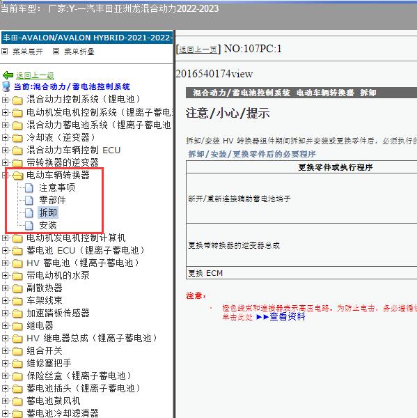
Task: Open the 零部件 tree page
Action: (52, 200)
